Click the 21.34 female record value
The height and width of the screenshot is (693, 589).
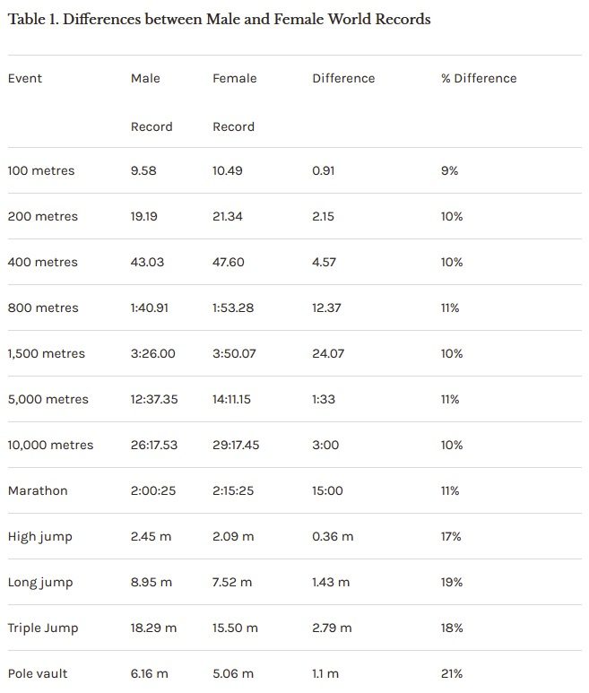point(228,217)
